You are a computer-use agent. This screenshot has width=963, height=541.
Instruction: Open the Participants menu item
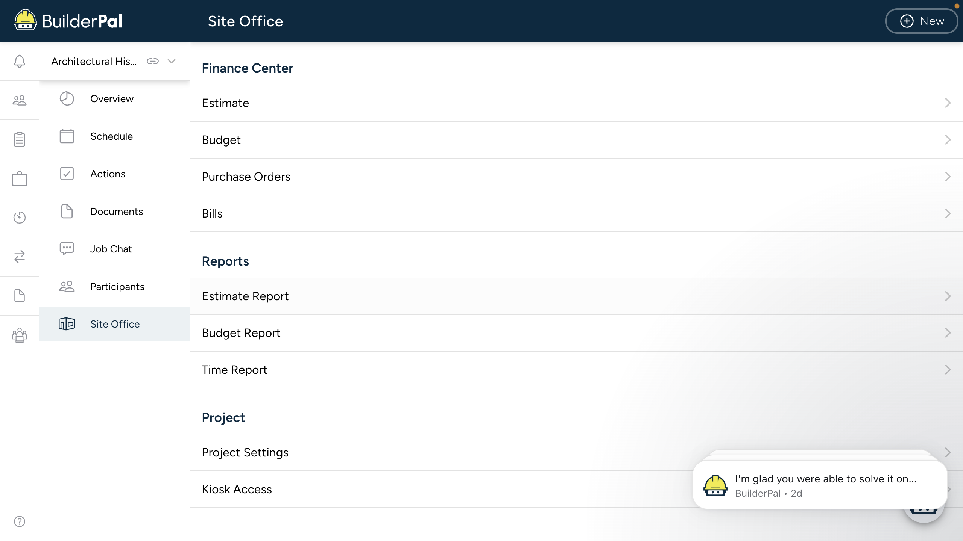117,287
